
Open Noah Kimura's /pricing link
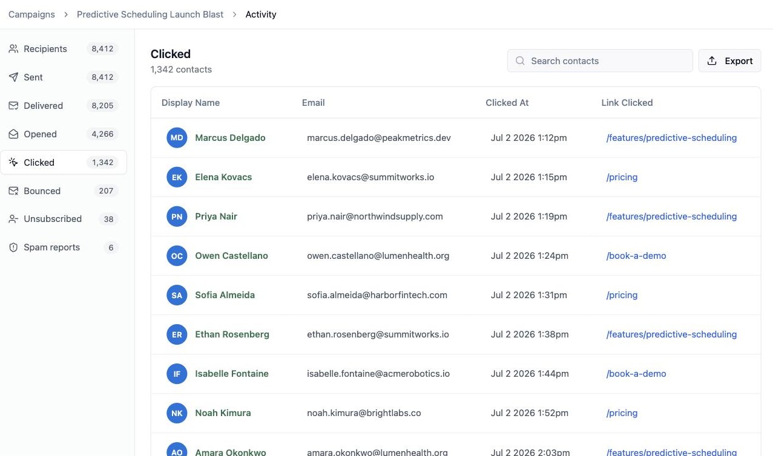tap(622, 413)
